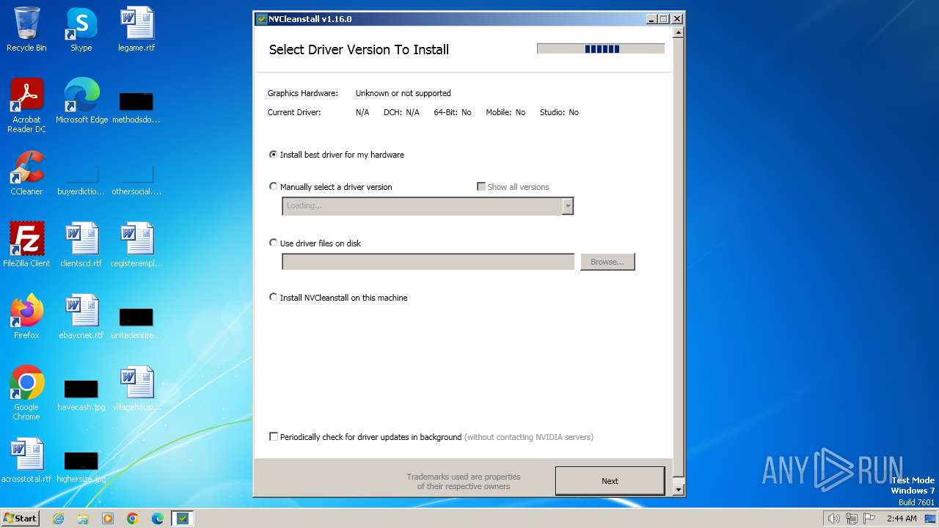Open the network tray icon
Image resolution: width=939 pixels, height=528 pixels.
tap(852, 518)
